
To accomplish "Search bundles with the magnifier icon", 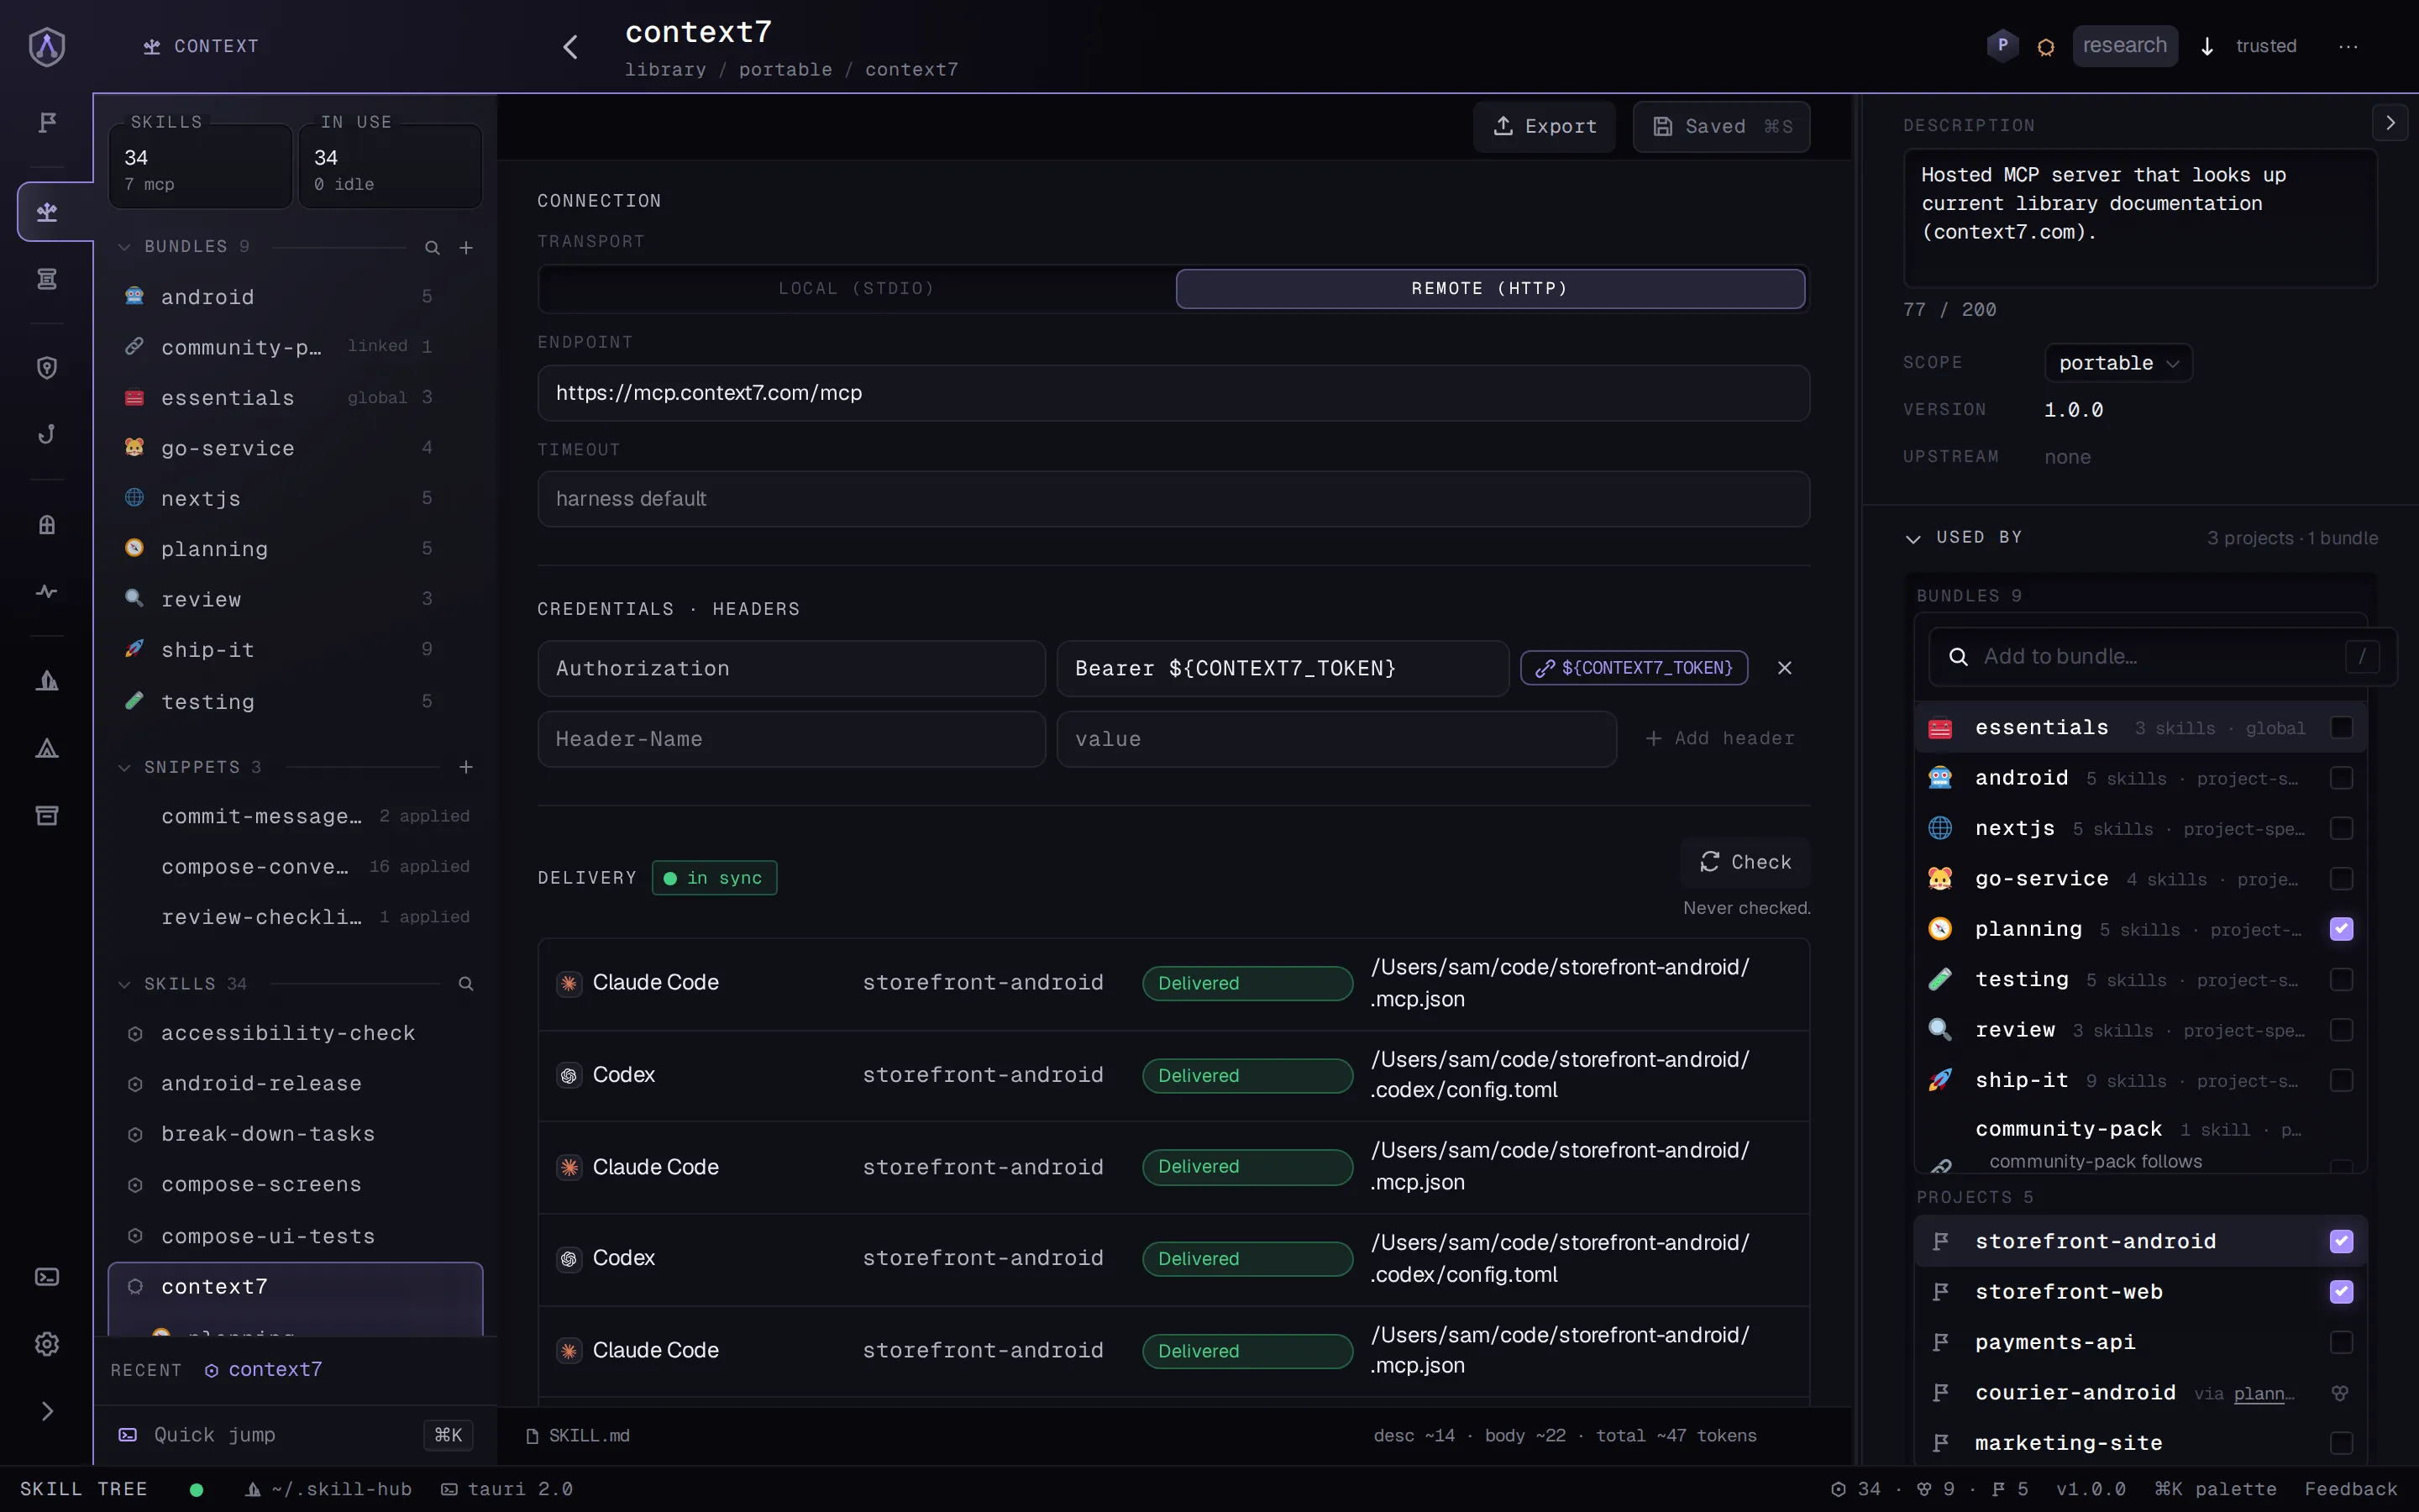I will click(432, 247).
